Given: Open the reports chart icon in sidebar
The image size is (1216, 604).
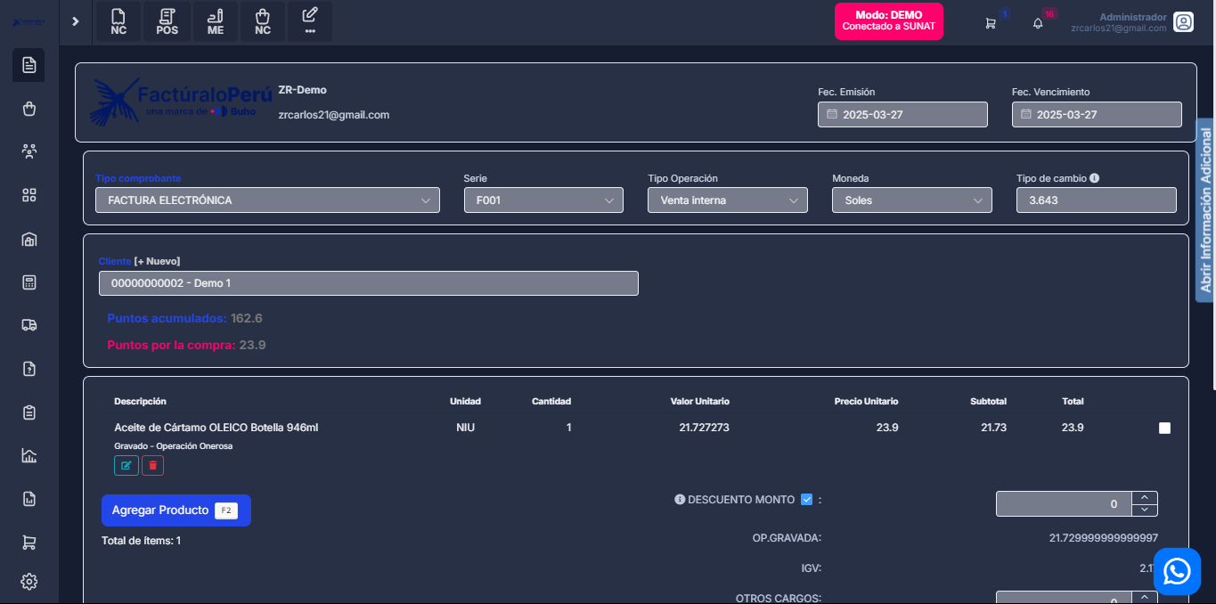Looking at the screenshot, I should pos(29,456).
